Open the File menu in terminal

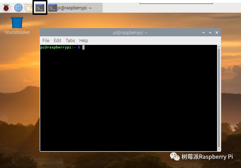coord(46,40)
